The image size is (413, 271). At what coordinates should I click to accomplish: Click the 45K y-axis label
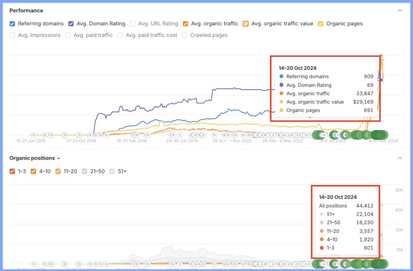coord(399,210)
